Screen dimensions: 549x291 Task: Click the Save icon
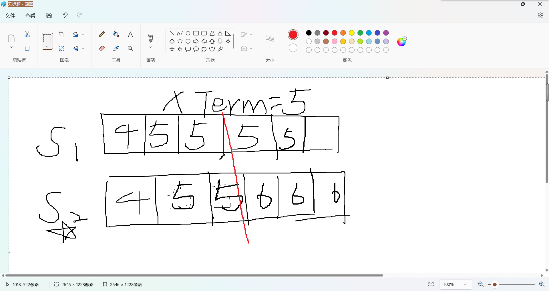click(x=49, y=15)
